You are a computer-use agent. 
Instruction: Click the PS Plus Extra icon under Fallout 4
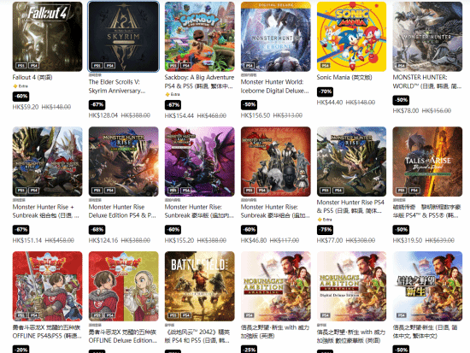[15, 86]
